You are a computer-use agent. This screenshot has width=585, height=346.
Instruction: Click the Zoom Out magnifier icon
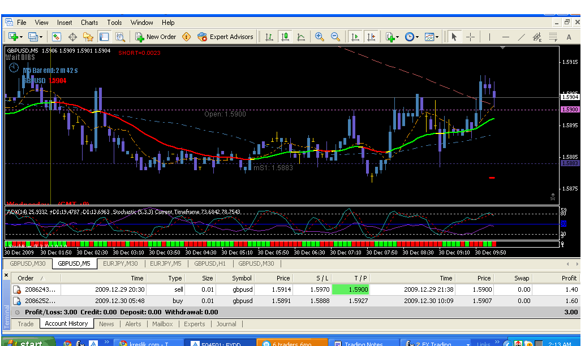[x=335, y=37]
